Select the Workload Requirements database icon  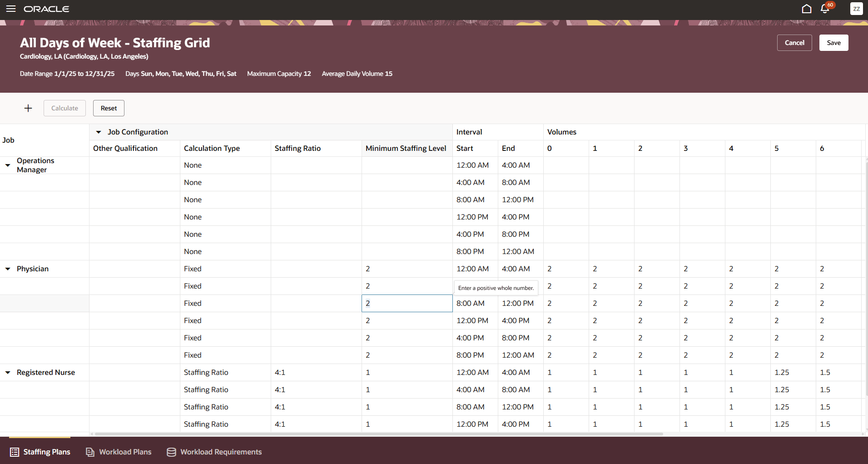[x=171, y=452]
